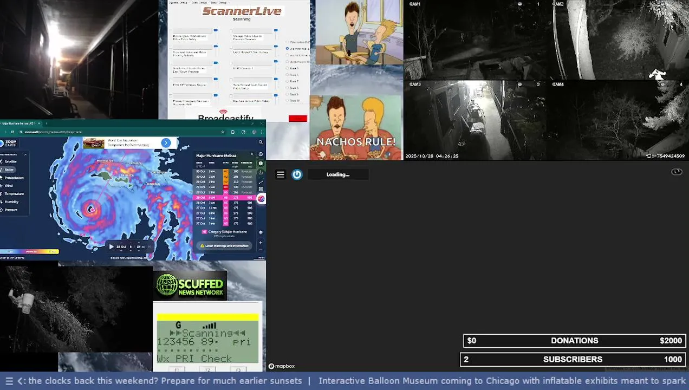
Task: Collapse the Weather Maps panel chevron
Action: [x=25, y=154]
